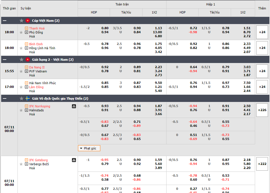
Task: Click the Vietnam flag next to Cúp Việt Nam
Action: (28, 21)
